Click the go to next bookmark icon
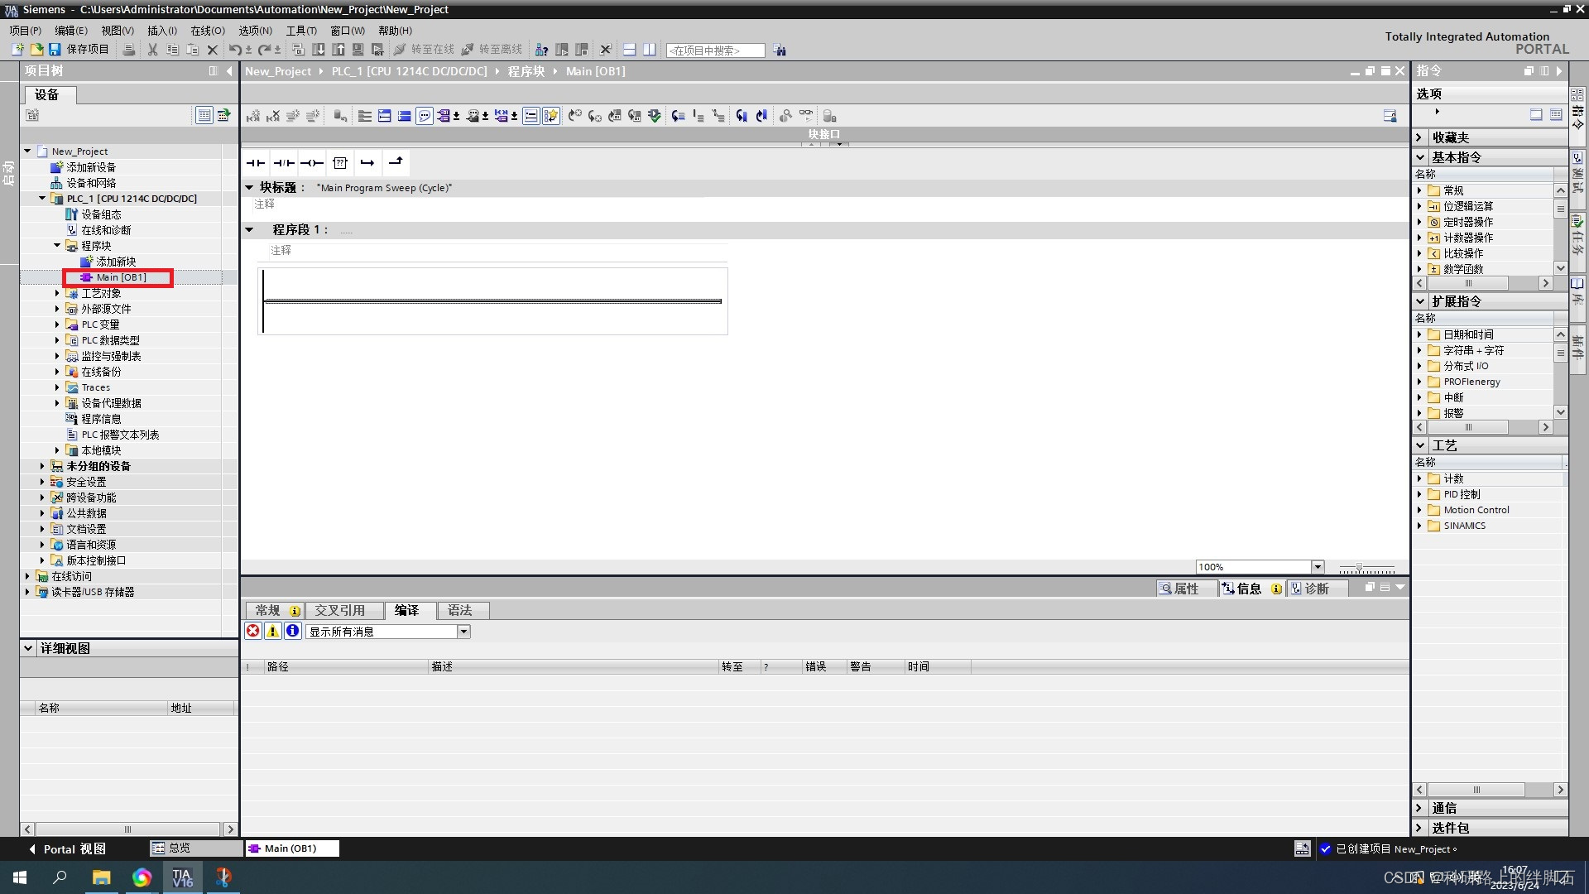This screenshot has height=894, width=1589. (x=742, y=116)
